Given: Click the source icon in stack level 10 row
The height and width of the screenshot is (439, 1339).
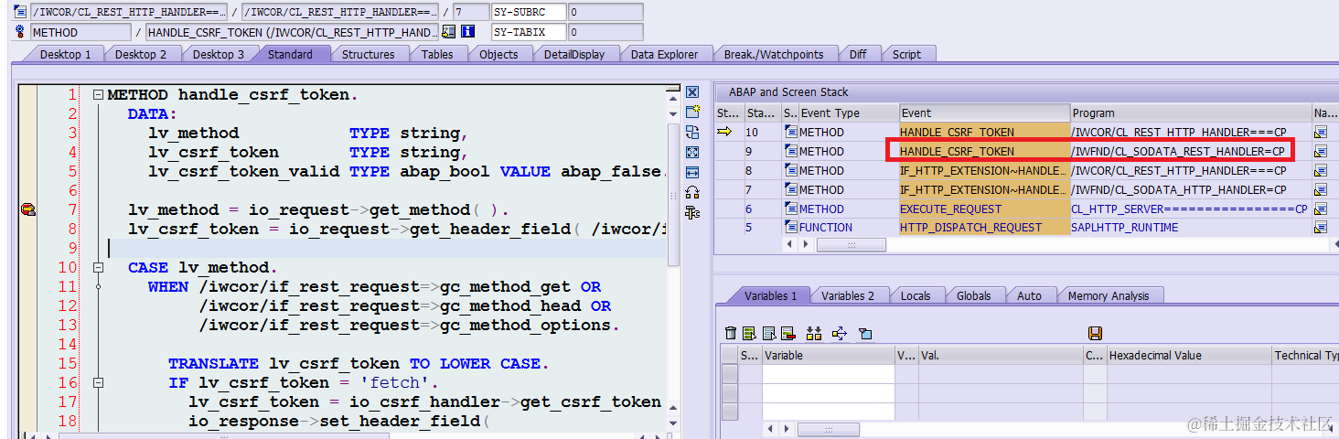Looking at the screenshot, I should tap(790, 133).
